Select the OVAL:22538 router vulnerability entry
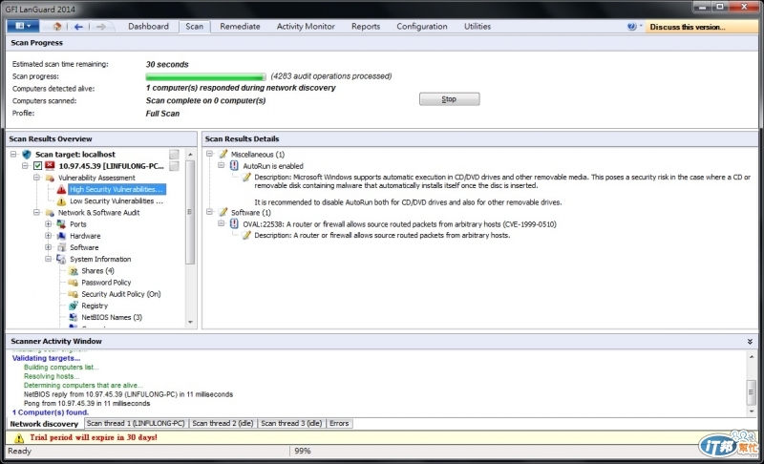 399,224
